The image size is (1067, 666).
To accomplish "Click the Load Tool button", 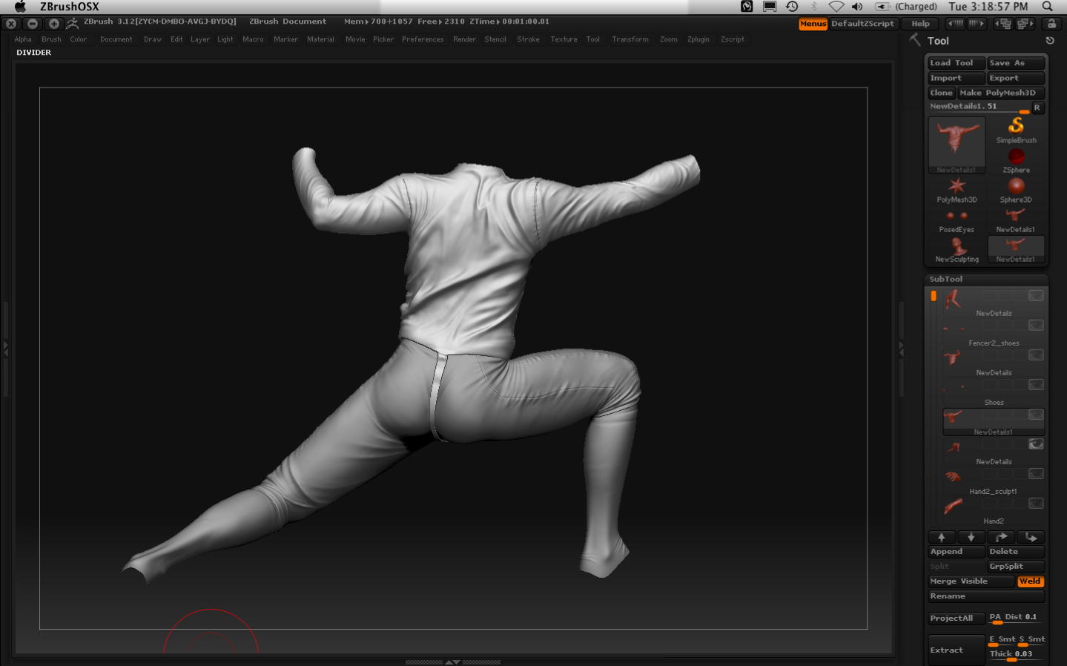I will click(957, 63).
